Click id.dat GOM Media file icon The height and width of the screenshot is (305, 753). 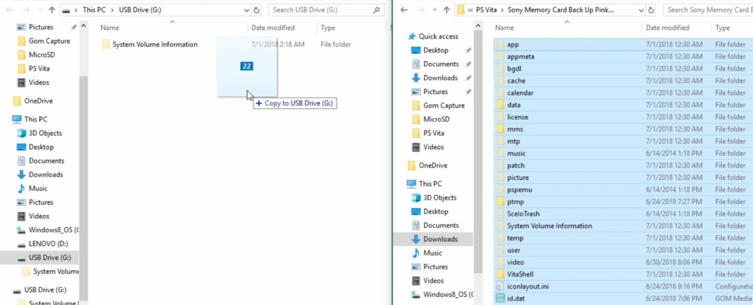[500, 298]
